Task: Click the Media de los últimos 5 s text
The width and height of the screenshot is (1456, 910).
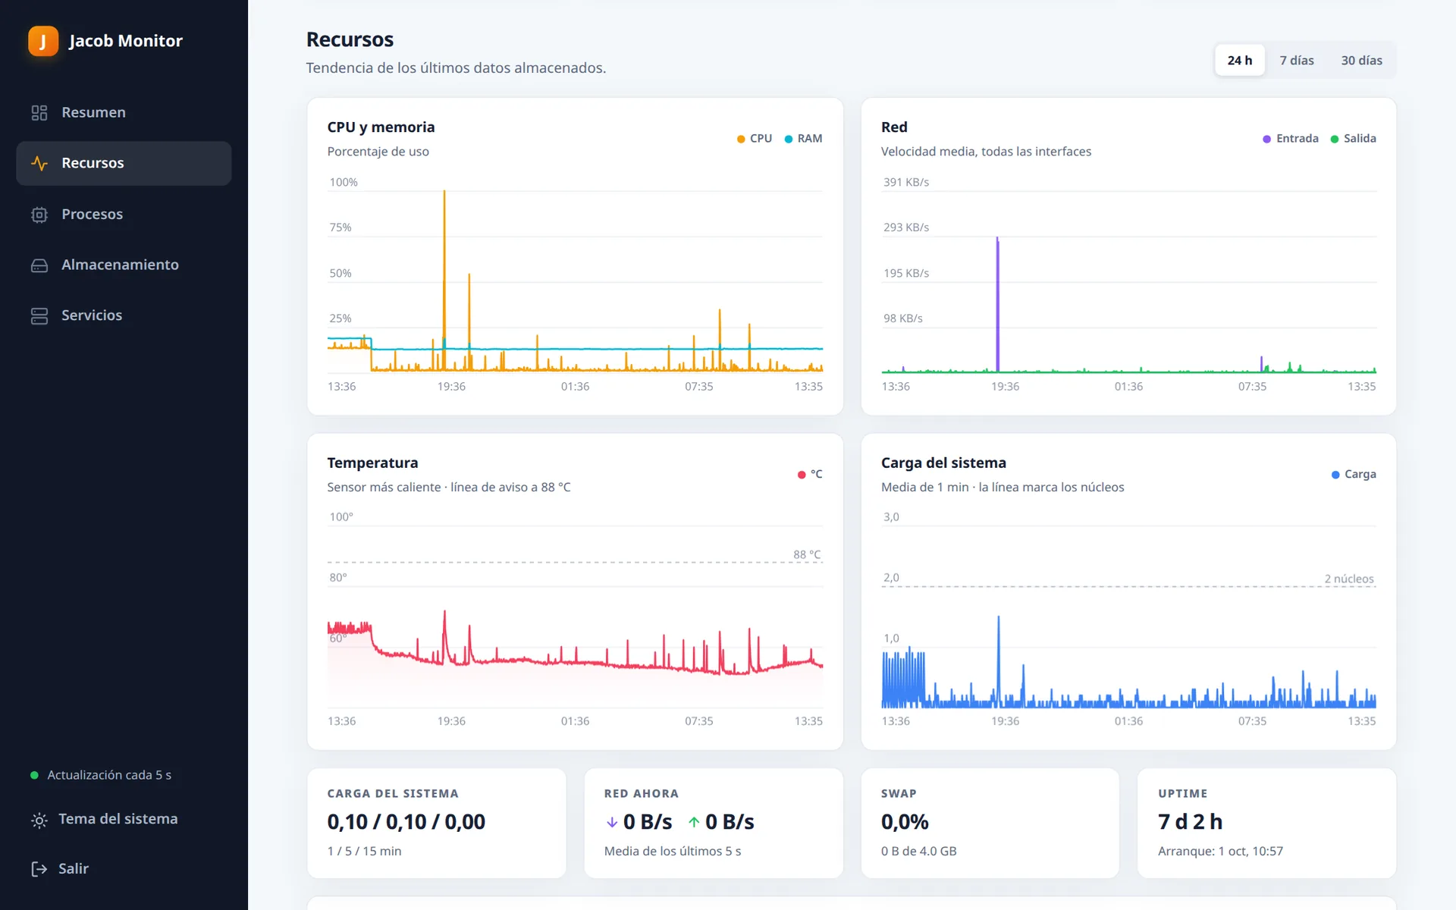Action: click(x=673, y=852)
